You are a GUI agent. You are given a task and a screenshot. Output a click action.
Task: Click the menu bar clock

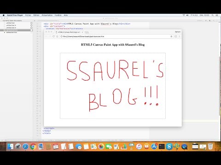coord(204,15)
